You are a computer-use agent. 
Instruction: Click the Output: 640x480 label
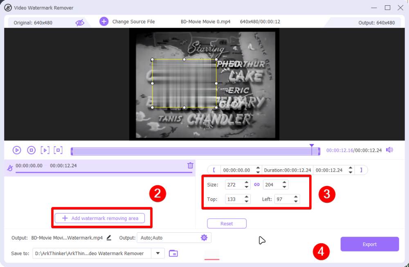376,22
